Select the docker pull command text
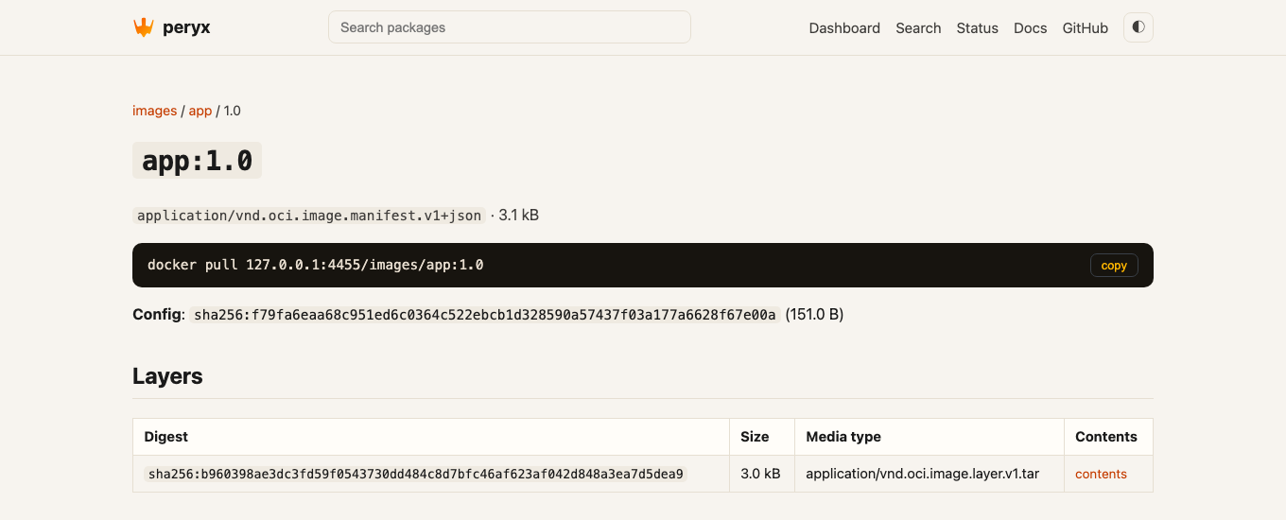Image resolution: width=1286 pixels, height=520 pixels. 316,265
